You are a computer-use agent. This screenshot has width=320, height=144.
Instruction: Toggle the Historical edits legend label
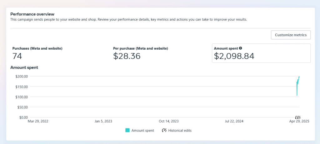(x=180, y=131)
